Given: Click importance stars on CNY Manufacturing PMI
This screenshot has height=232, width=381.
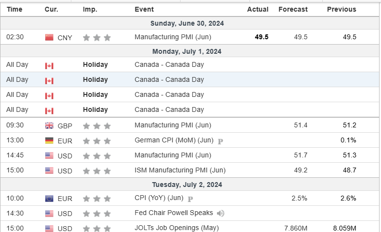Looking at the screenshot, I should click(97, 37).
